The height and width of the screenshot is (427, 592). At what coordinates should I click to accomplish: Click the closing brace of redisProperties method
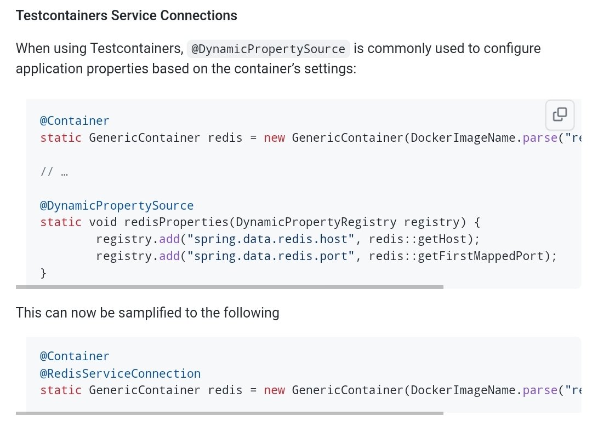coord(43,273)
